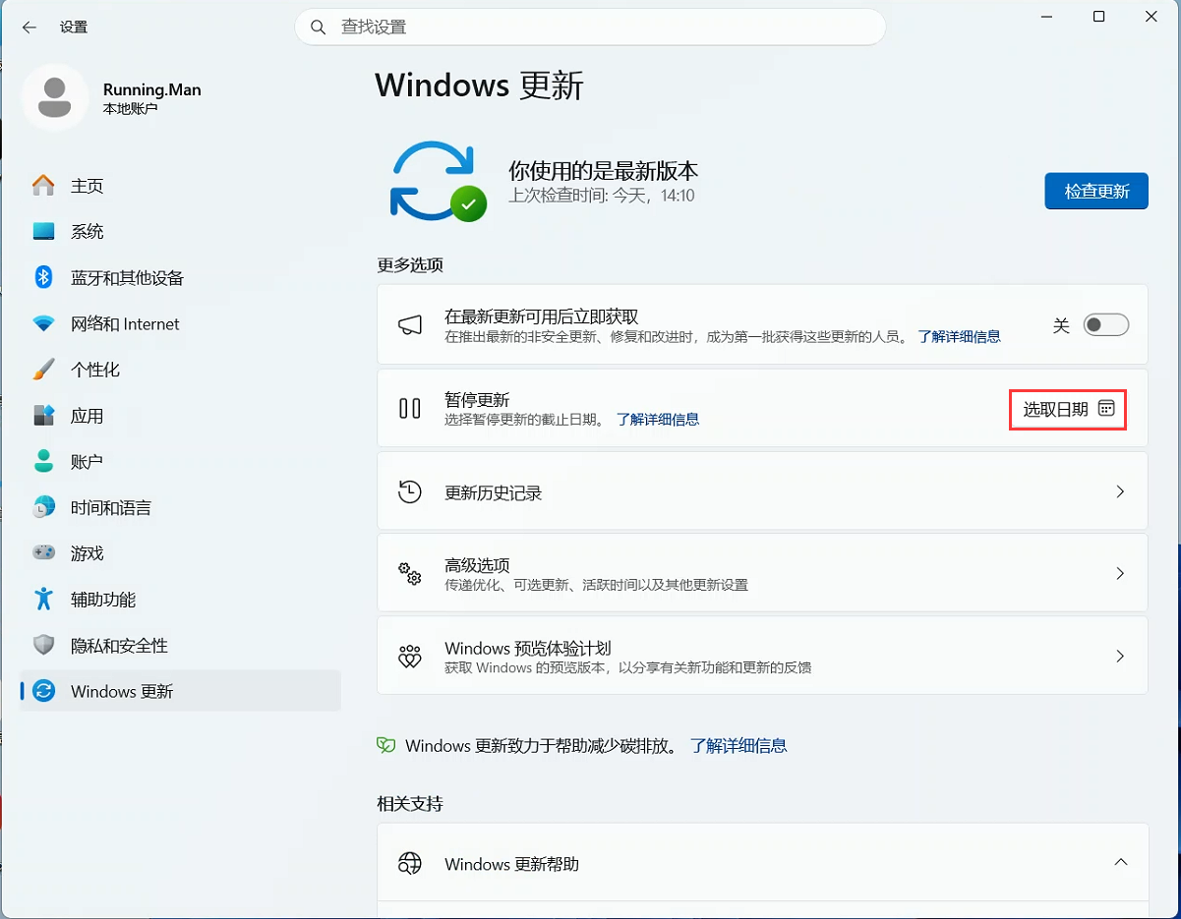Click the pause icon beside 暂停更新
The height and width of the screenshot is (919, 1181).
pyautogui.click(x=410, y=408)
